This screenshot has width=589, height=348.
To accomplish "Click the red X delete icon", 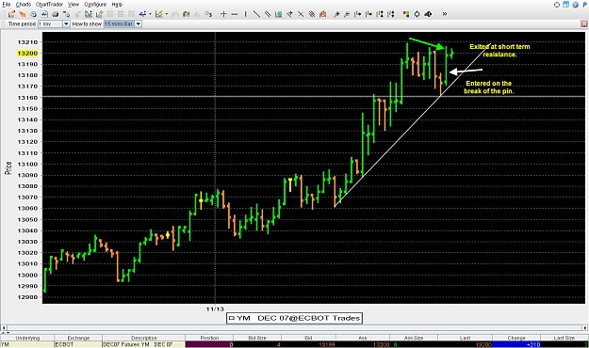I will point(301,14).
